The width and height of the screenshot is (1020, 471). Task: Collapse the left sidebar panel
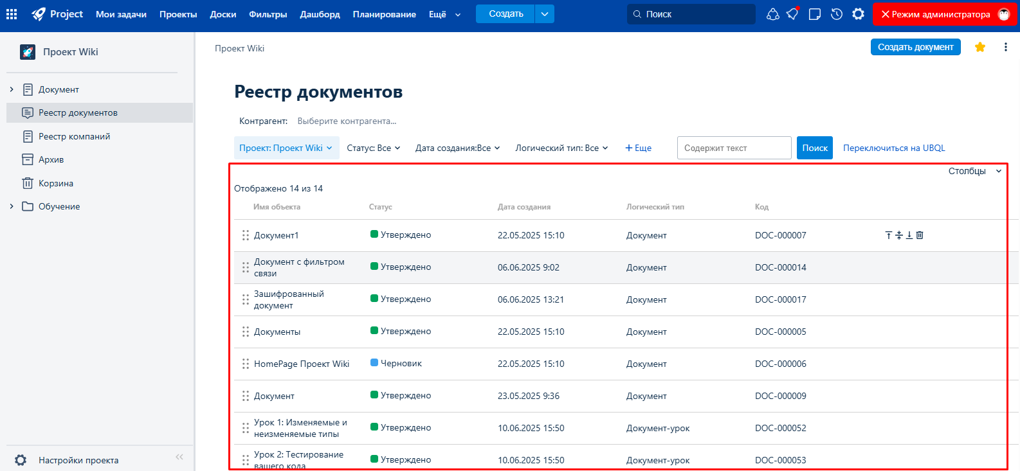pyautogui.click(x=179, y=457)
